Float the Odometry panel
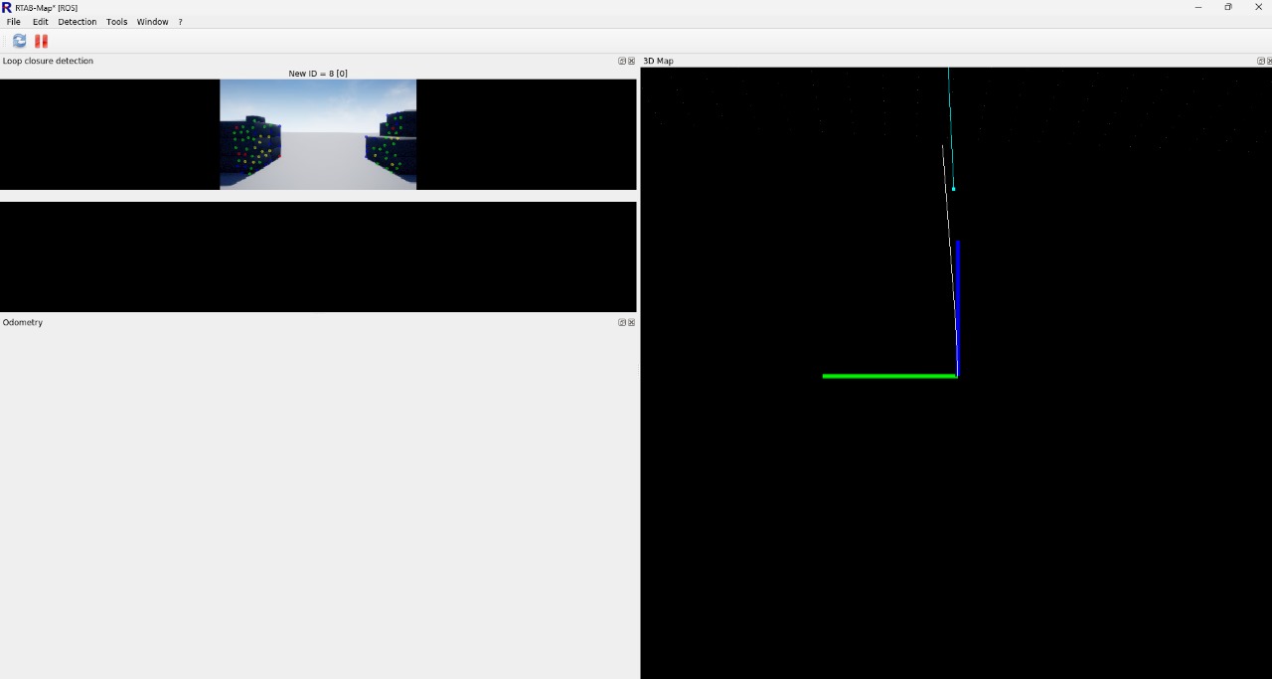The height and width of the screenshot is (679, 1272). [x=622, y=322]
